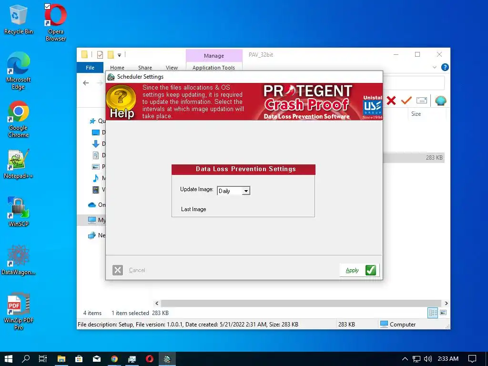488x366 pixels.
Task: Select the 283 KB file row
Action: click(x=414, y=157)
